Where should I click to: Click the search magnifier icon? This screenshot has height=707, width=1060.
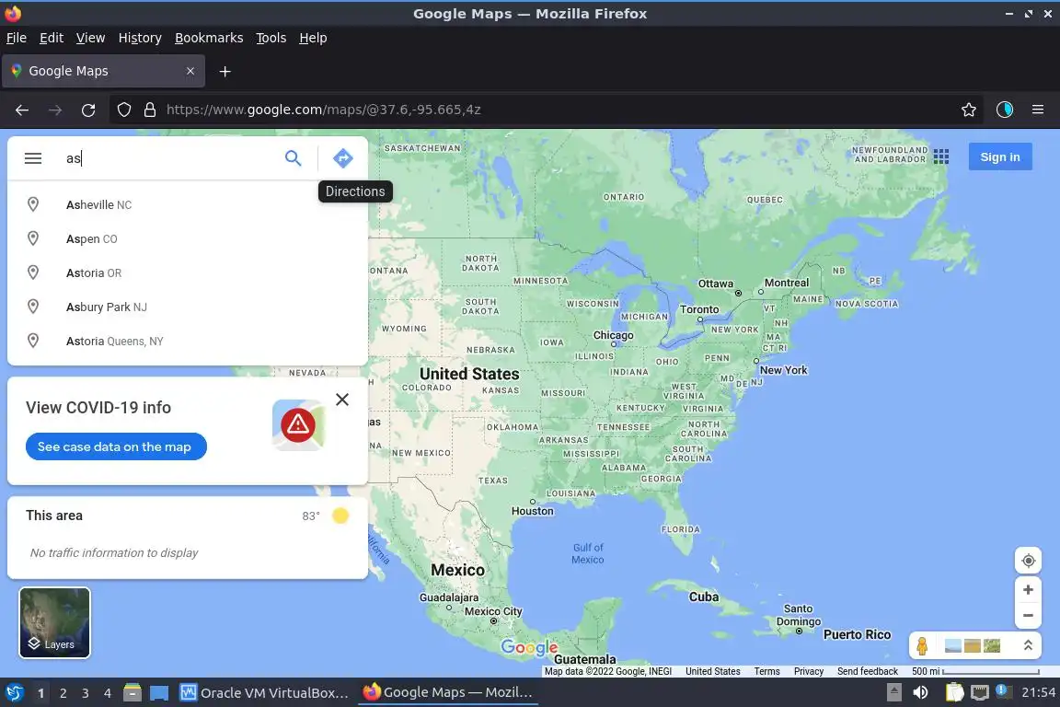pos(293,158)
